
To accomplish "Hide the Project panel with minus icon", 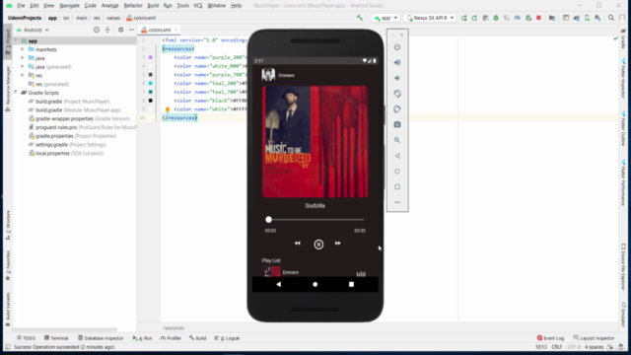I will (x=131, y=30).
